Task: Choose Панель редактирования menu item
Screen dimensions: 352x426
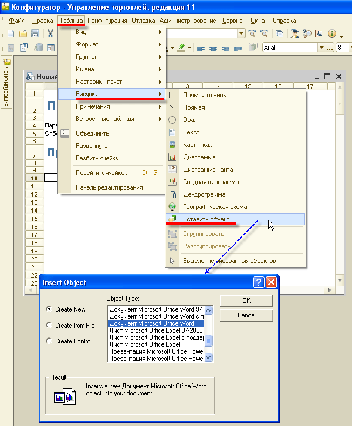Action: click(x=112, y=187)
